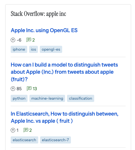Open the Elasticsearch Apple Inc. vs fruit question
Screen dimensions: 135x150
point(64,117)
